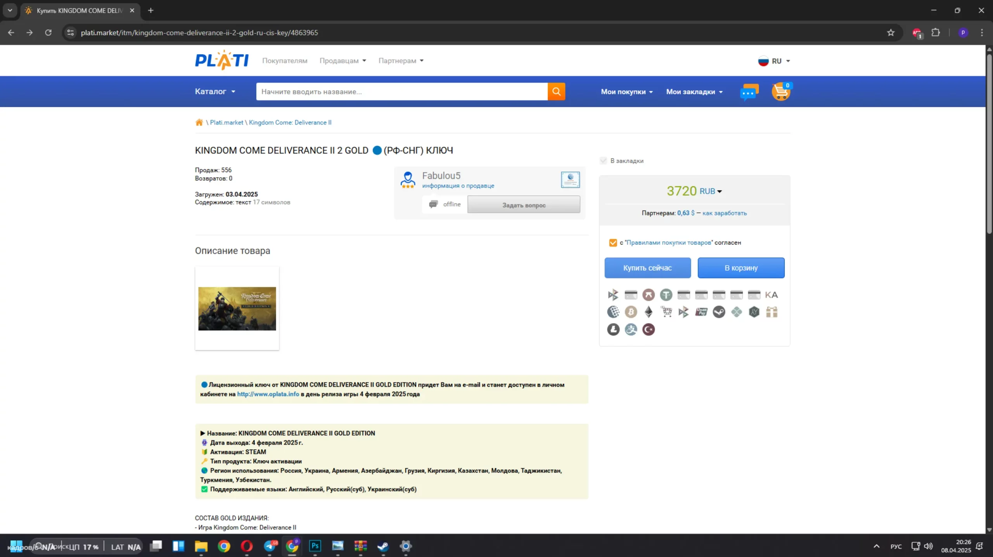993x557 pixels.
Task: Uncheck agreement with purchase rules checkbox
Action: pyautogui.click(x=613, y=243)
